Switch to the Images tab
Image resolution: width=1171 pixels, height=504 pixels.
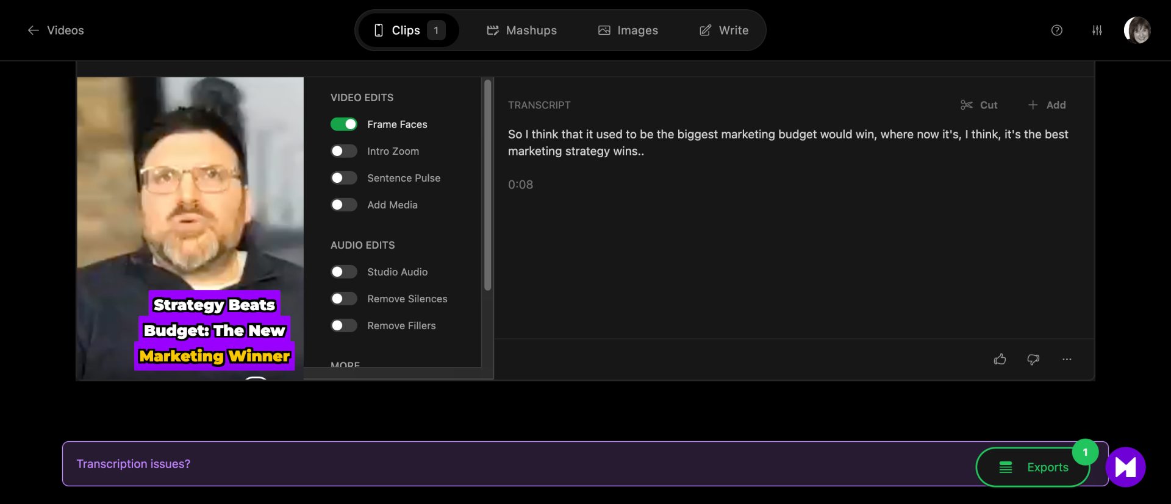tap(628, 30)
